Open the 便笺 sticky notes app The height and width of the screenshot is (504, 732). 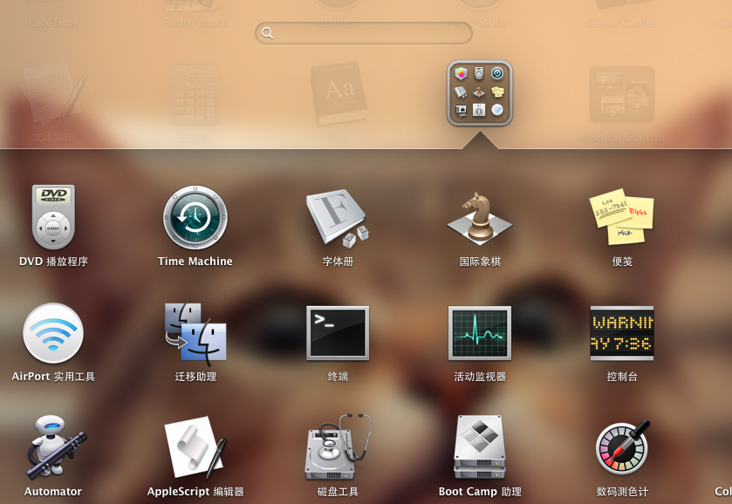[x=622, y=216]
